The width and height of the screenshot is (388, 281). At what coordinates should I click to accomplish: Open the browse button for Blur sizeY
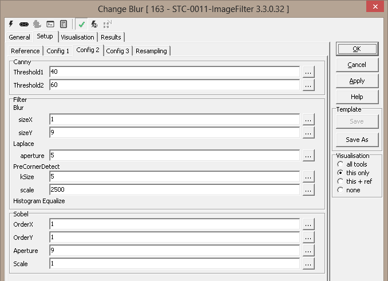click(308, 133)
